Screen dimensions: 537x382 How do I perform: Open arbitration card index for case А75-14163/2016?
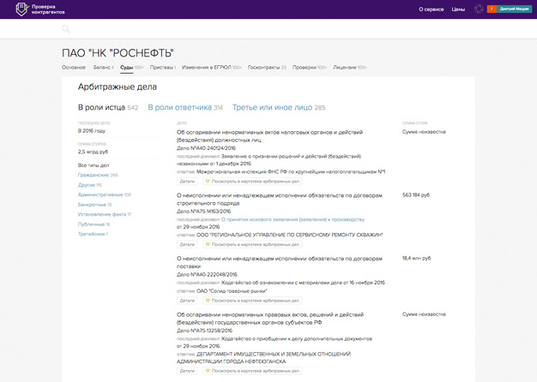tap(252, 244)
